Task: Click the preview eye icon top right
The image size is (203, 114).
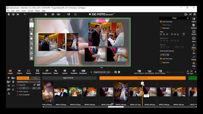Action: [190, 14]
